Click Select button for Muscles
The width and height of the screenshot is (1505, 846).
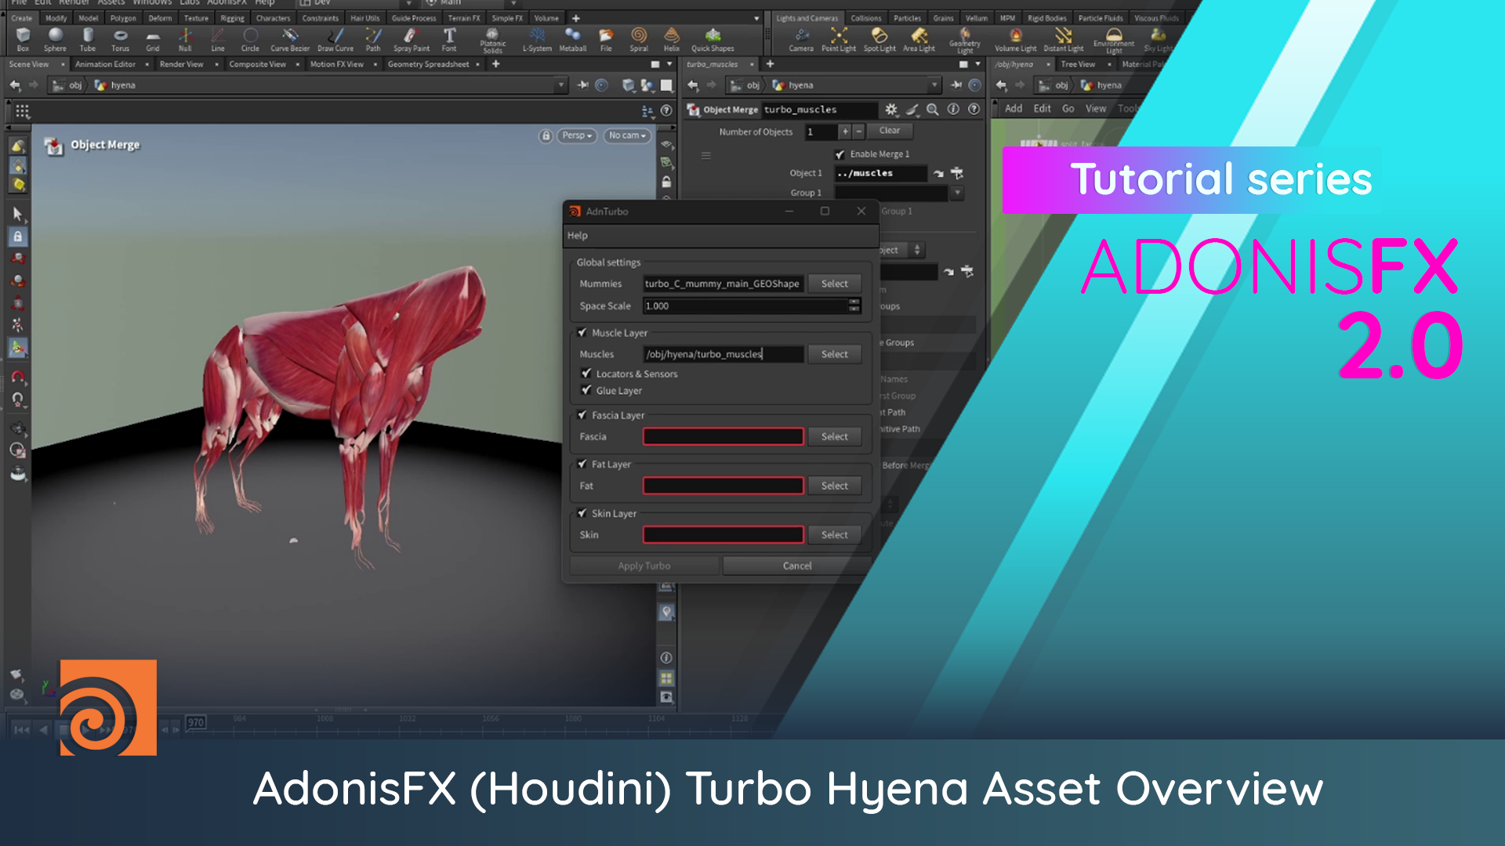click(834, 354)
